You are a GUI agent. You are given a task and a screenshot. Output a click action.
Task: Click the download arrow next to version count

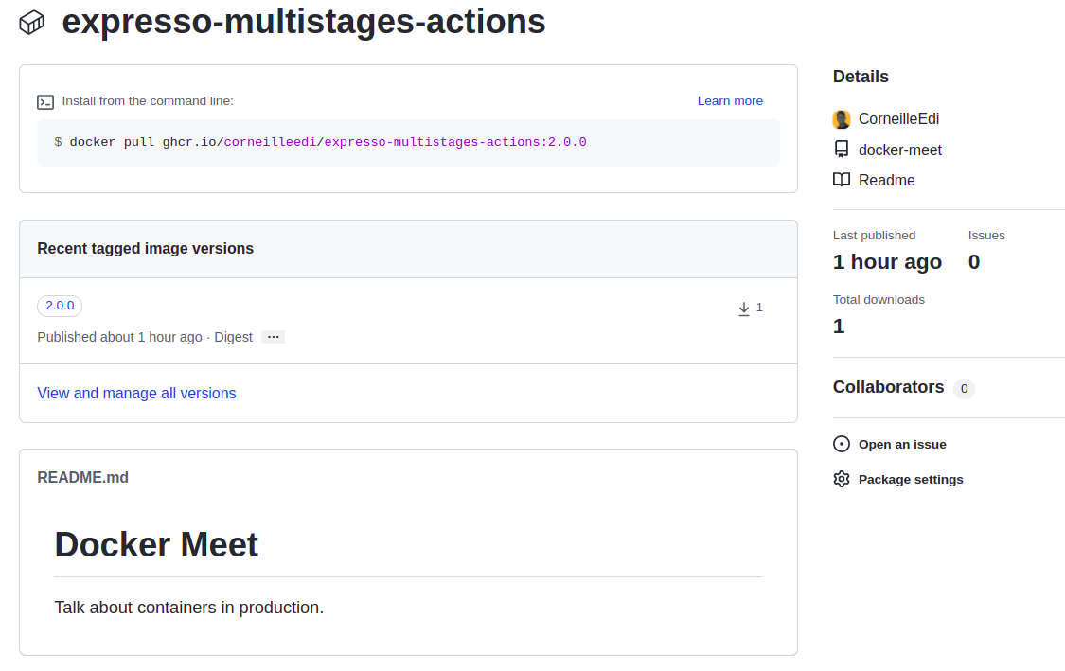coord(744,307)
